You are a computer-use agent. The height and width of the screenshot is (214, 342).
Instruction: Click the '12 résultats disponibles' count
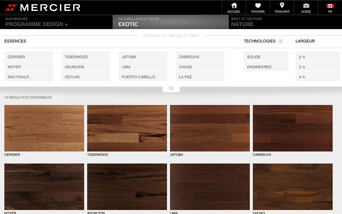point(28,98)
